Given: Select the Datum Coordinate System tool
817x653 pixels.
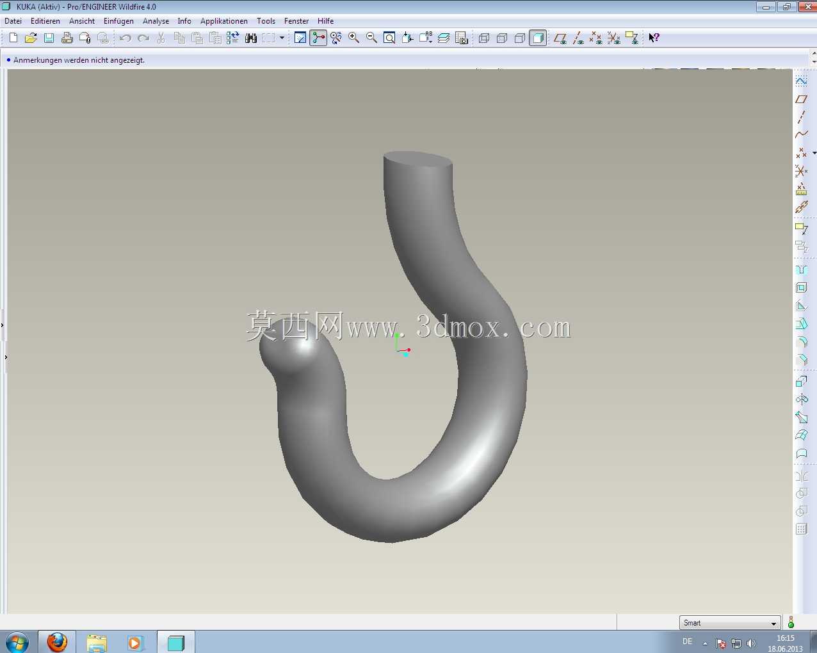Looking at the screenshot, I should pos(801,171).
